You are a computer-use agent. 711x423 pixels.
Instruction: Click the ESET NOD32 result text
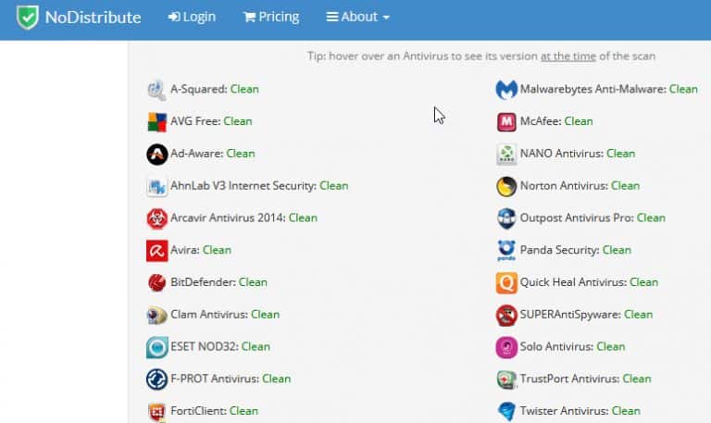pos(220,346)
